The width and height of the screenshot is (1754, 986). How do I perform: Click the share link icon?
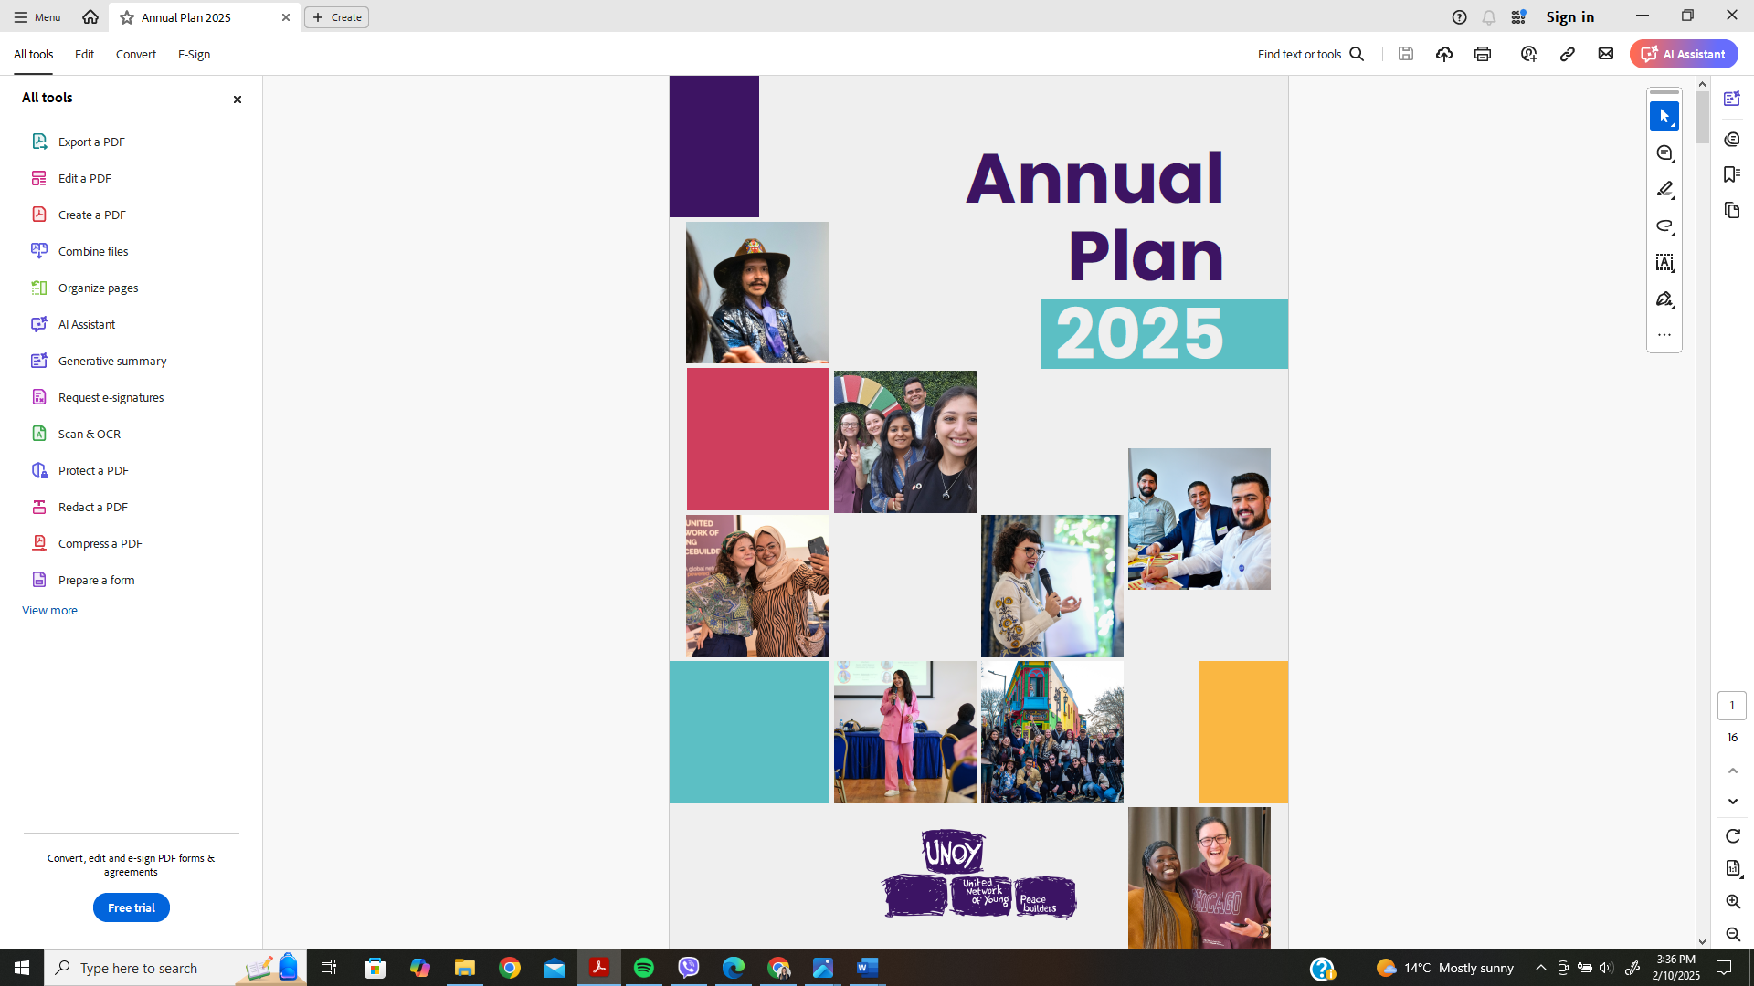(1568, 54)
